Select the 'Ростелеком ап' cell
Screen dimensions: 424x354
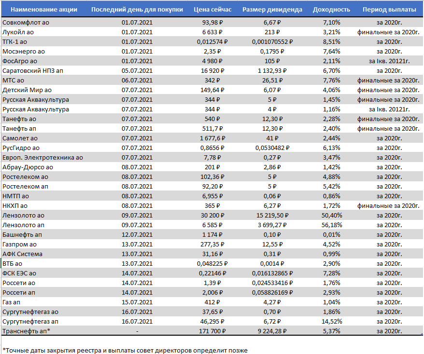(25, 187)
